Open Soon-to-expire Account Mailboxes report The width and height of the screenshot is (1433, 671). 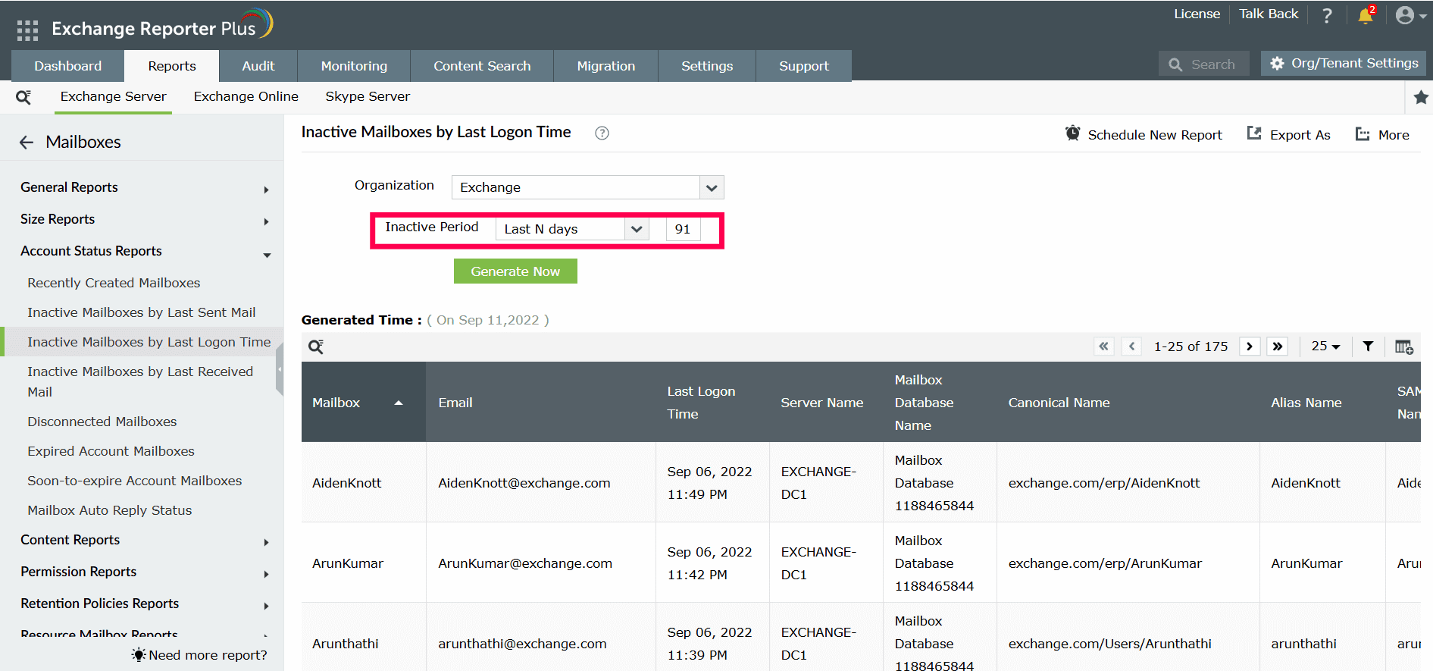[135, 481]
